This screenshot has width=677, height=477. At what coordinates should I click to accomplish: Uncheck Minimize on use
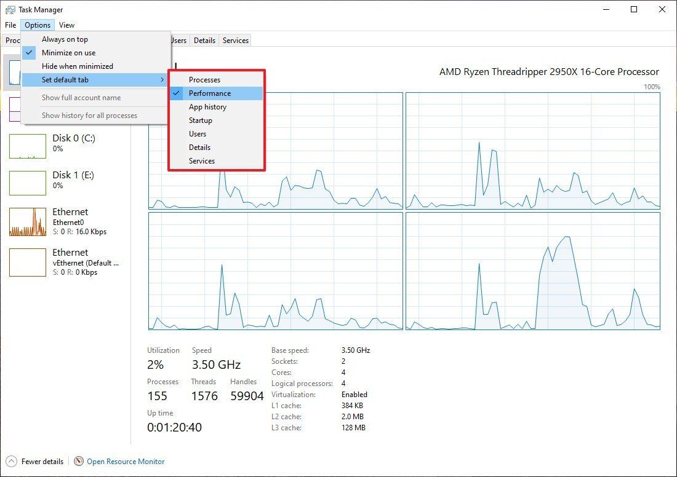tap(68, 52)
